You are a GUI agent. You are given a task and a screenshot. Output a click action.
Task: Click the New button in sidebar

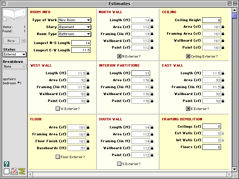point(11,41)
